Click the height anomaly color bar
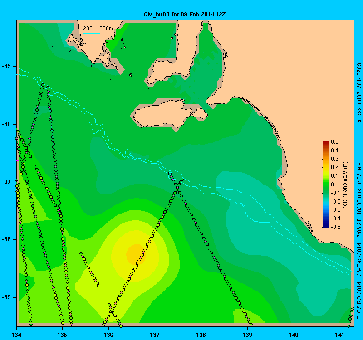The width and height of the screenshot is (363, 340). point(325,185)
